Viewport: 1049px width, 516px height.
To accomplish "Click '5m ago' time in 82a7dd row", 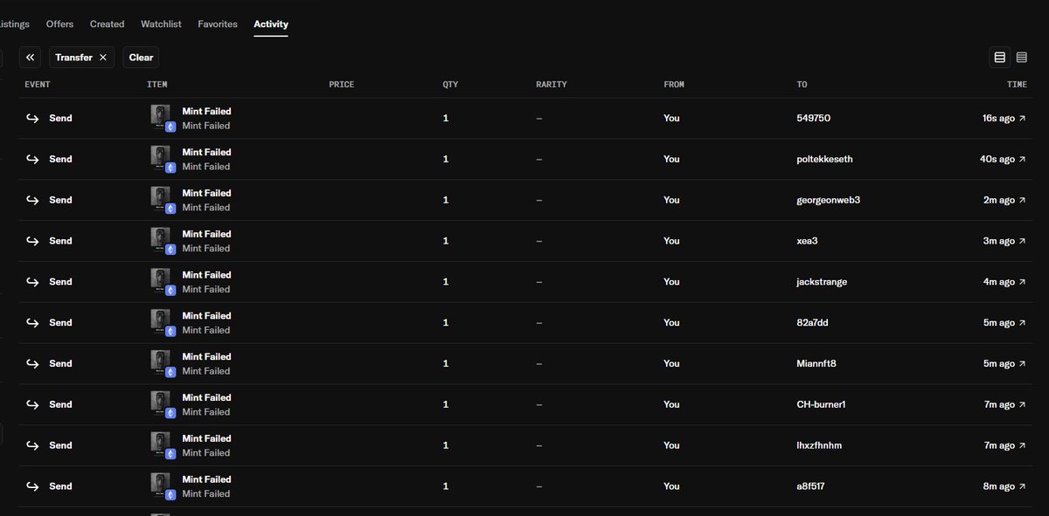I will coord(999,323).
